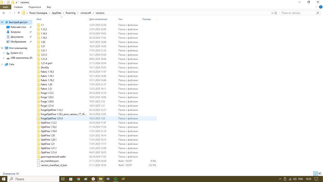Open the Help question mark icon

(x=320, y=7)
